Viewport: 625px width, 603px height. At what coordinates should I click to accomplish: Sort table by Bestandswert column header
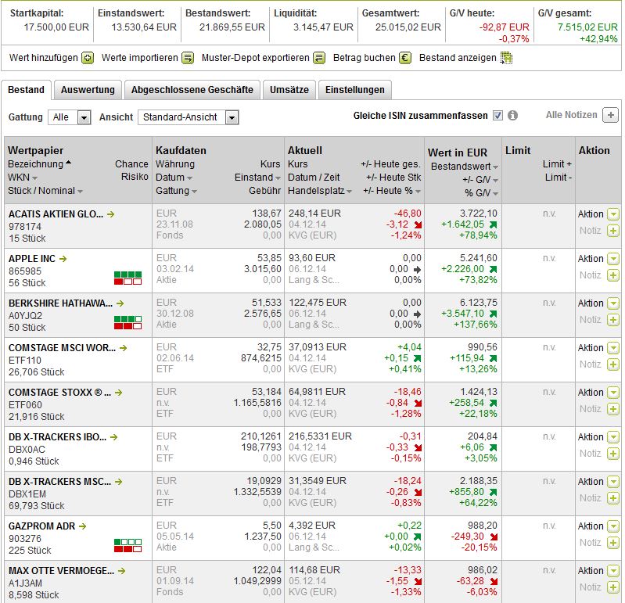[461, 167]
